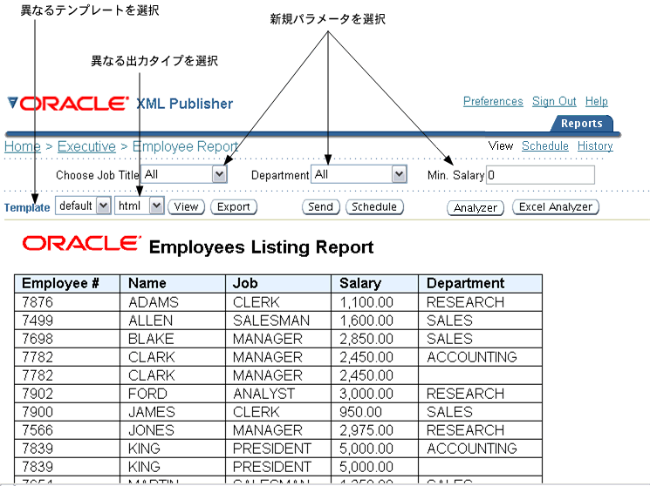650x486 pixels.
Task: Click the 950.00 salary cell
Action: pos(375,412)
